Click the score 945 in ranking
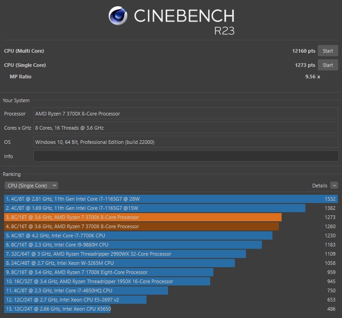This screenshot has height=318, width=342. (331, 281)
